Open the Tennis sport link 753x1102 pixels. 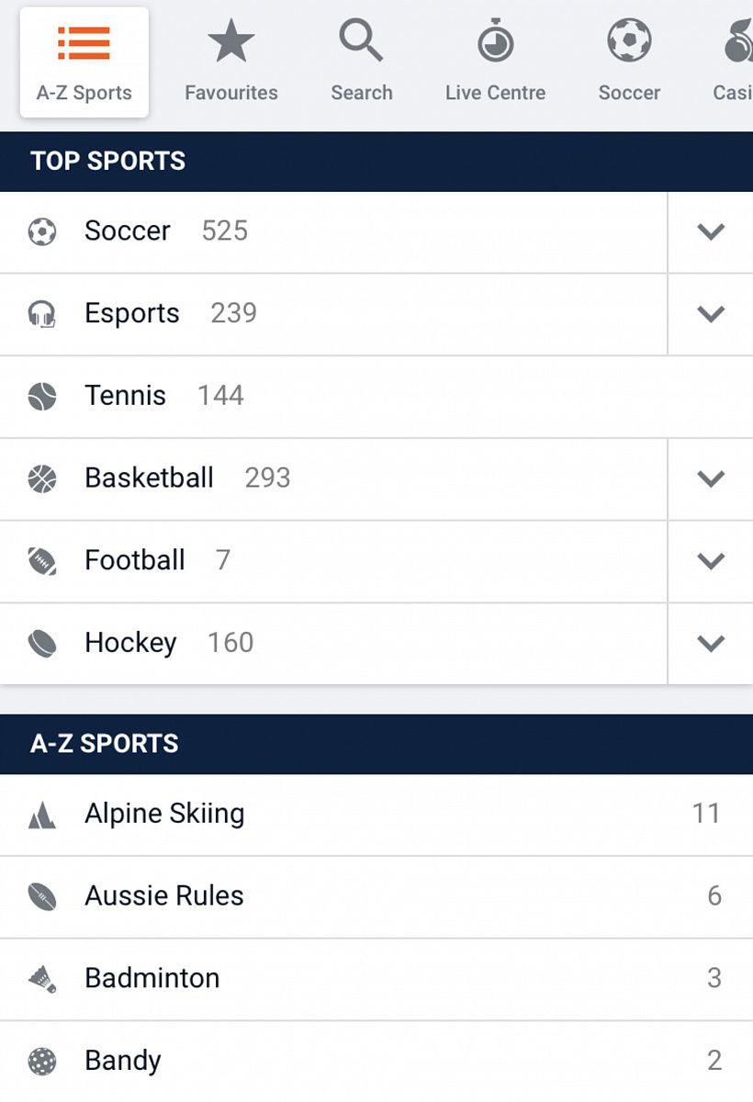[126, 396]
